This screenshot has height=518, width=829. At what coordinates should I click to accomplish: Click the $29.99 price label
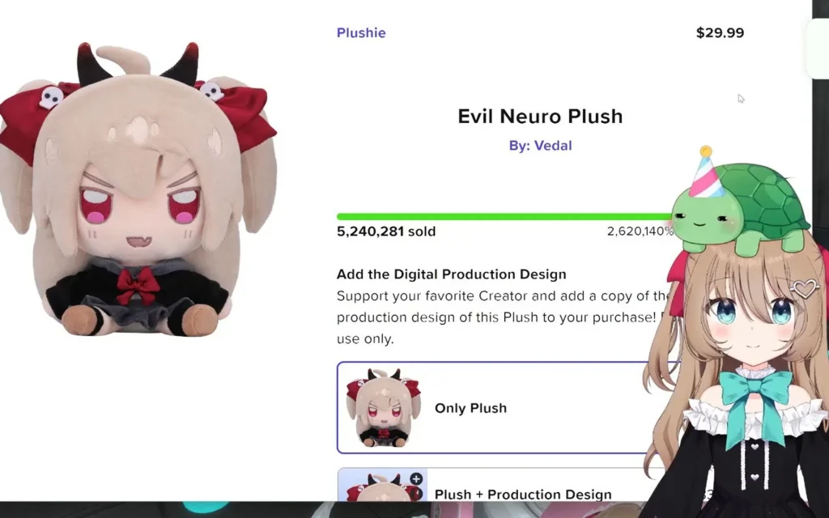coord(720,32)
